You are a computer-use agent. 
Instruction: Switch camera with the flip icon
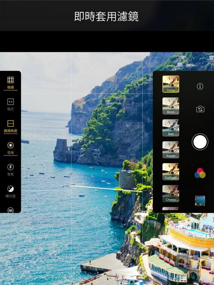pyautogui.click(x=200, y=109)
